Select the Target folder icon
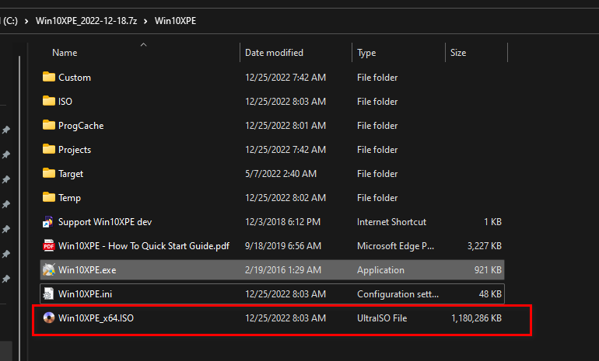This screenshot has height=361, width=599. 48,173
